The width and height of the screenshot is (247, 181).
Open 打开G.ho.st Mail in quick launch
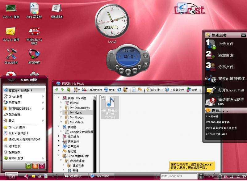tap(226, 90)
